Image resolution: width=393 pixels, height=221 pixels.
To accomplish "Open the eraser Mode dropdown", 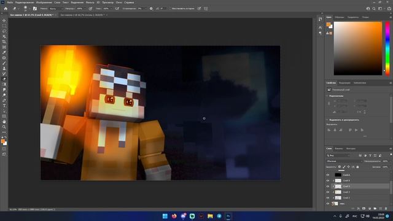I will click(56, 9).
